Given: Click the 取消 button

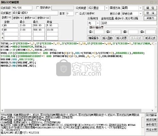Looking at the screenshot, I should click(150, 13).
